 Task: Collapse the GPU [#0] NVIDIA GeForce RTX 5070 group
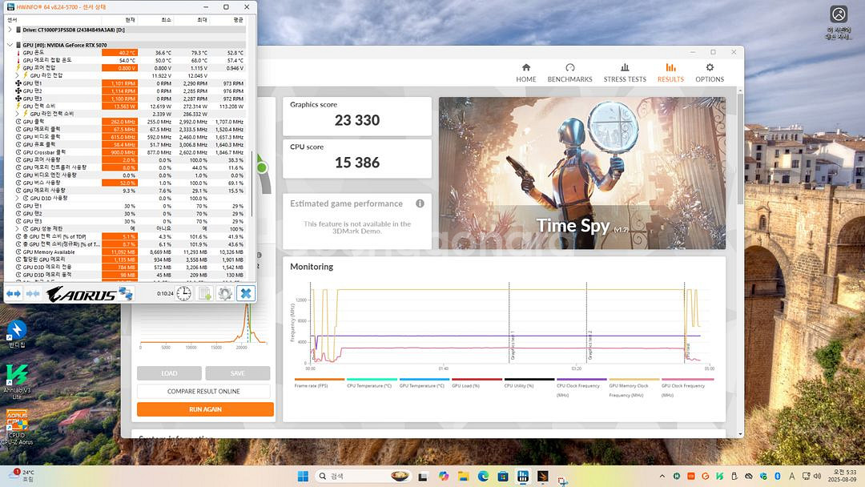(x=10, y=45)
